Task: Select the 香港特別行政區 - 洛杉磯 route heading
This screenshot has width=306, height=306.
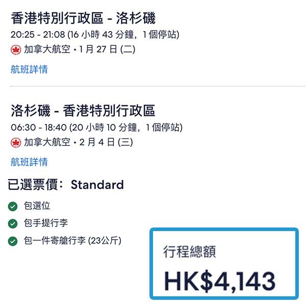Action: pos(83,19)
